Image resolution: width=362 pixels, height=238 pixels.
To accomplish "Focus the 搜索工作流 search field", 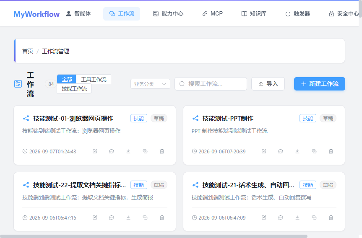I will pos(211,84).
